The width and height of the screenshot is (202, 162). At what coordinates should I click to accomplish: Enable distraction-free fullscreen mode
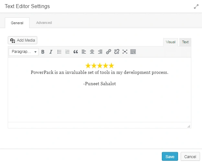click(125, 52)
